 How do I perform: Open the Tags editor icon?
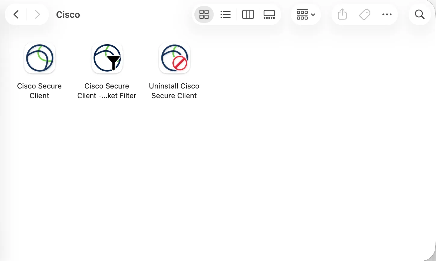pyautogui.click(x=365, y=14)
